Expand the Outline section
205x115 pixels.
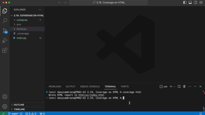27,105
